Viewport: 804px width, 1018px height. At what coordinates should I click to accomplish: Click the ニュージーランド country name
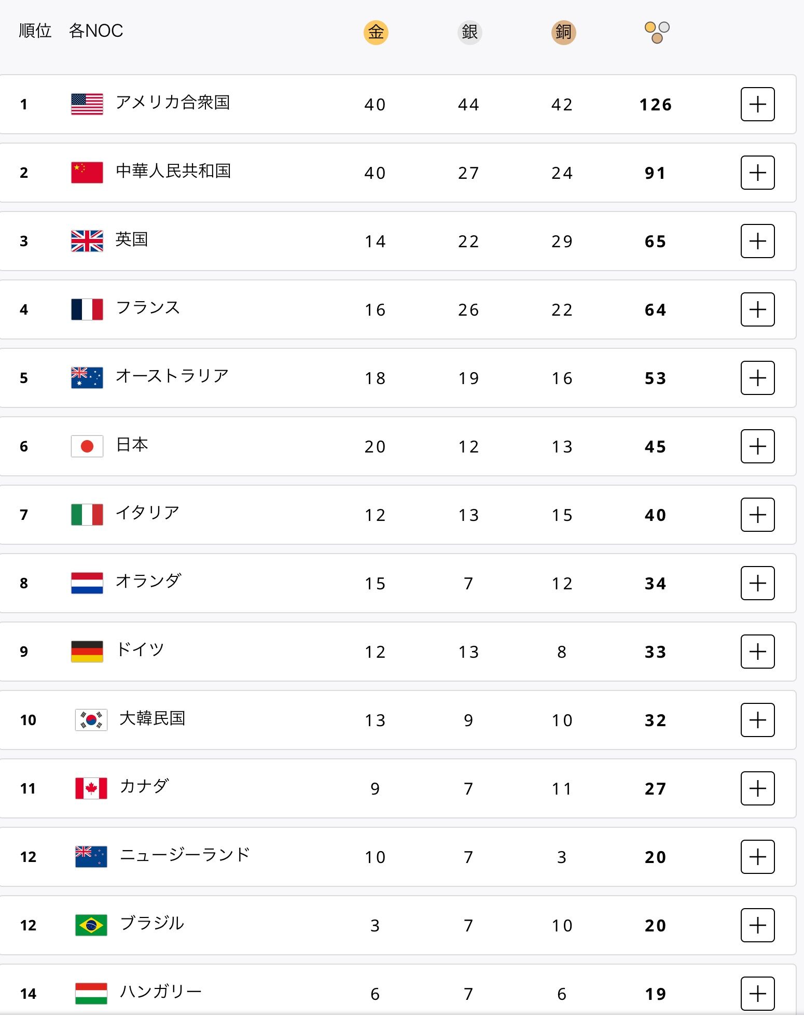pos(185,855)
